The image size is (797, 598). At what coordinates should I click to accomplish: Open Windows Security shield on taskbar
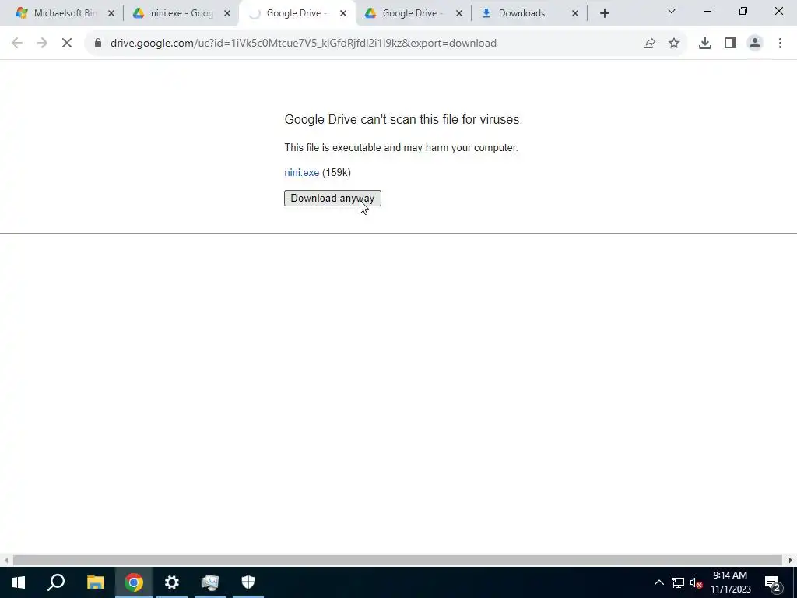pyautogui.click(x=248, y=582)
